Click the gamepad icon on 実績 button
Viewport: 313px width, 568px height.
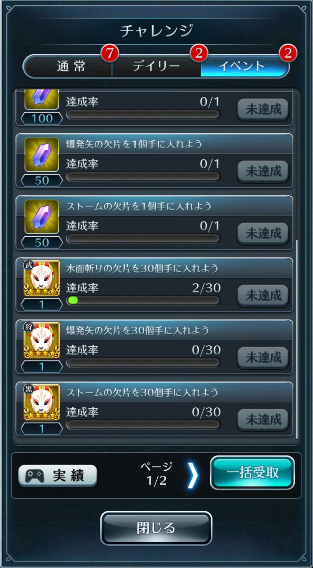tap(35, 476)
